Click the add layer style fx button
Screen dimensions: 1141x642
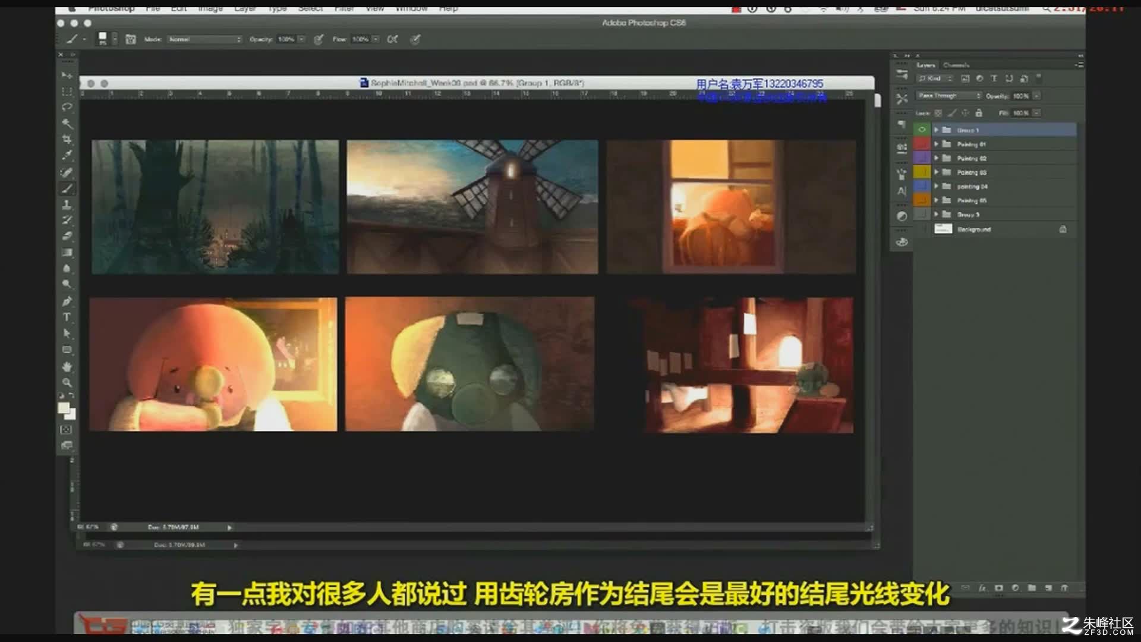pyautogui.click(x=982, y=588)
